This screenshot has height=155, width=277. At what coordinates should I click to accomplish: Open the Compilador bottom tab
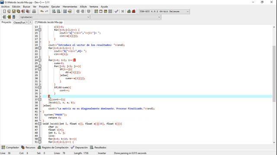click(10, 147)
